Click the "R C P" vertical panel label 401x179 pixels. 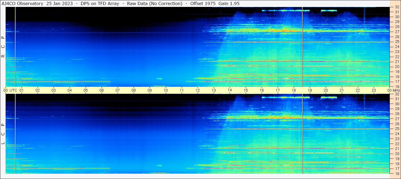[3, 47]
